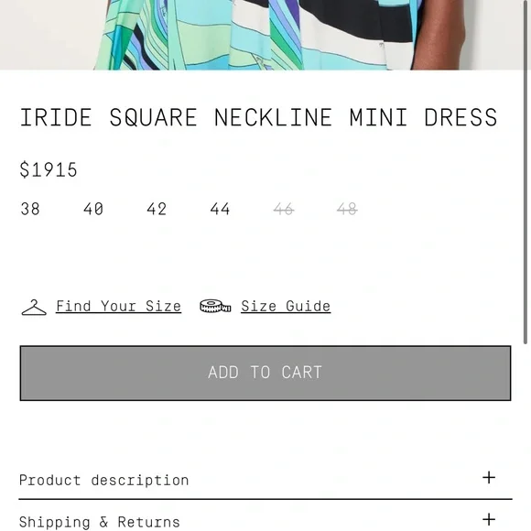Click the crossed-out size 48
This screenshot has width=531, height=531.
tap(347, 209)
